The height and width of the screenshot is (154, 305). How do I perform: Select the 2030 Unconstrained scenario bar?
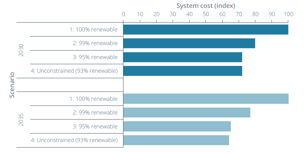183,71
